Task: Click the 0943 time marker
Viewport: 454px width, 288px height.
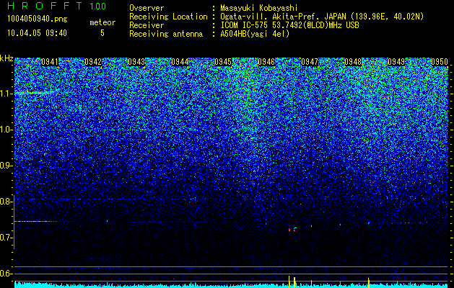Action: [x=136, y=62]
